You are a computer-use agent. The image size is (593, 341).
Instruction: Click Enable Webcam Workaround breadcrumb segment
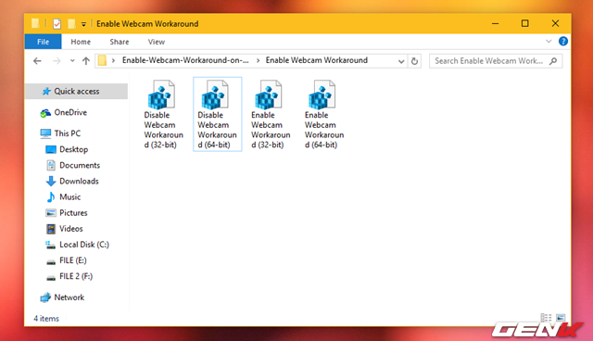[x=317, y=60]
